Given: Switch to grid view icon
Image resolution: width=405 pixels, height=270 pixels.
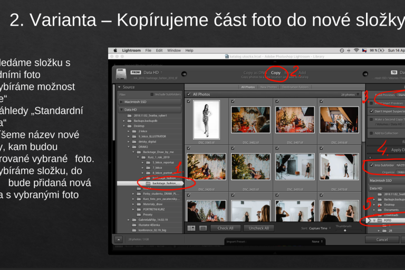Looking at the screenshot, I should click(x=191, y=228).
